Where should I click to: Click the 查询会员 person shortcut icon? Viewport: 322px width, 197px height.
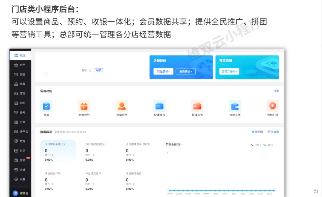click(x=122, y=106)
